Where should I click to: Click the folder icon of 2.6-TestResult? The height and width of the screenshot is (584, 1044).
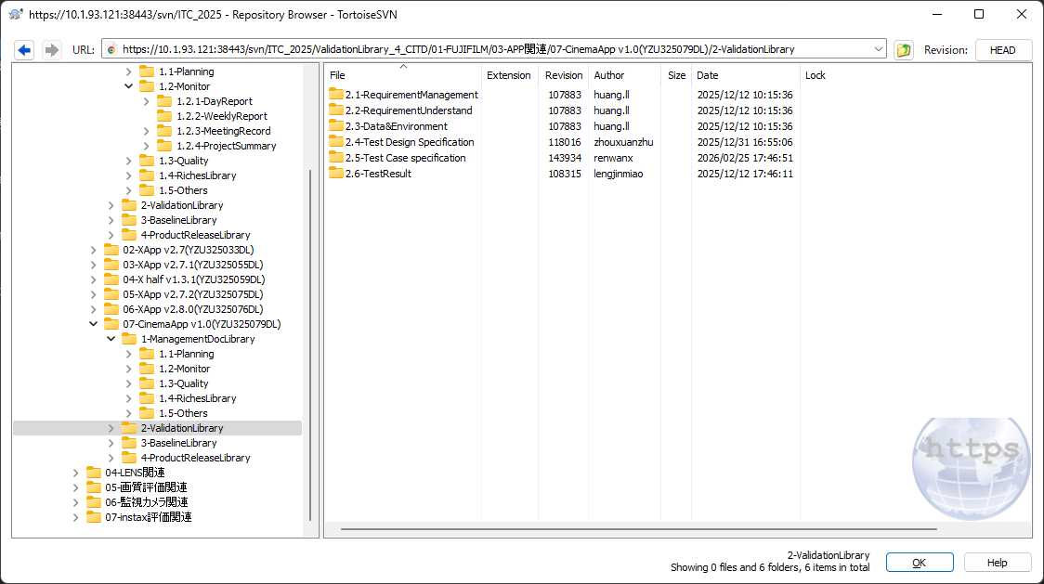336,174
